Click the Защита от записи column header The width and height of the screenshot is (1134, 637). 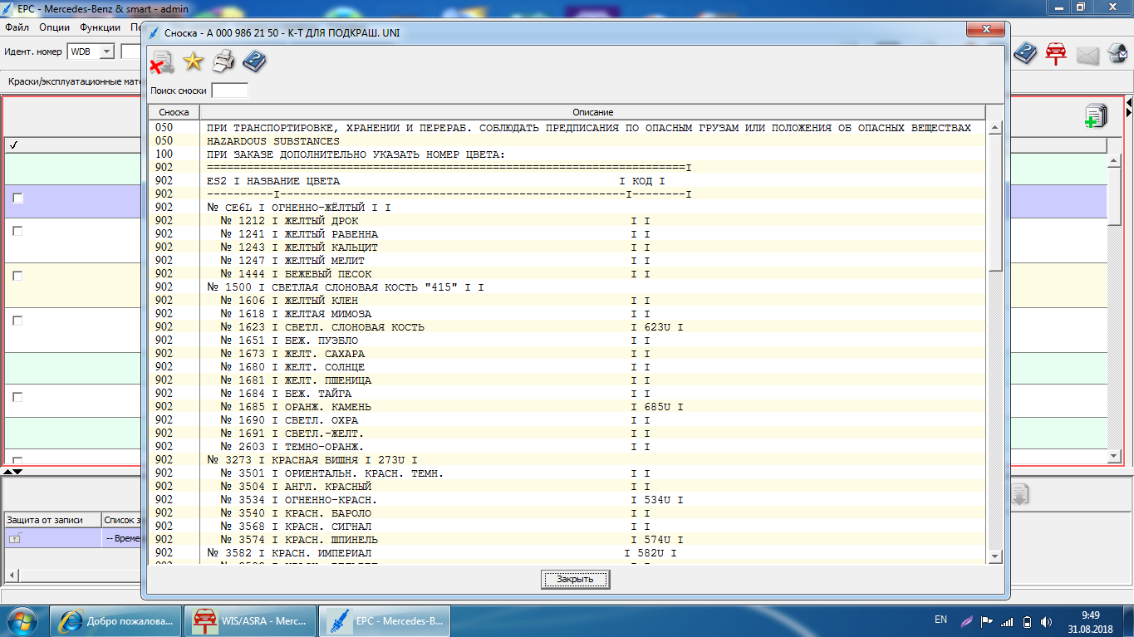52,520
